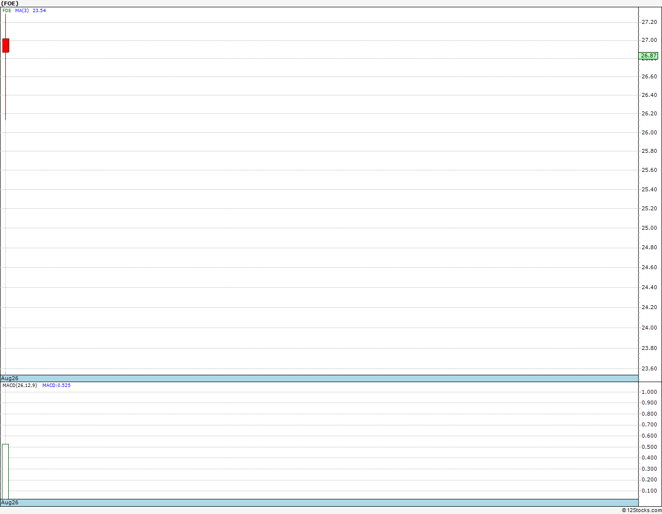Click the 25.00 price axis label
This screenshot has width=662, height=514.
click(x=649, y=228)
